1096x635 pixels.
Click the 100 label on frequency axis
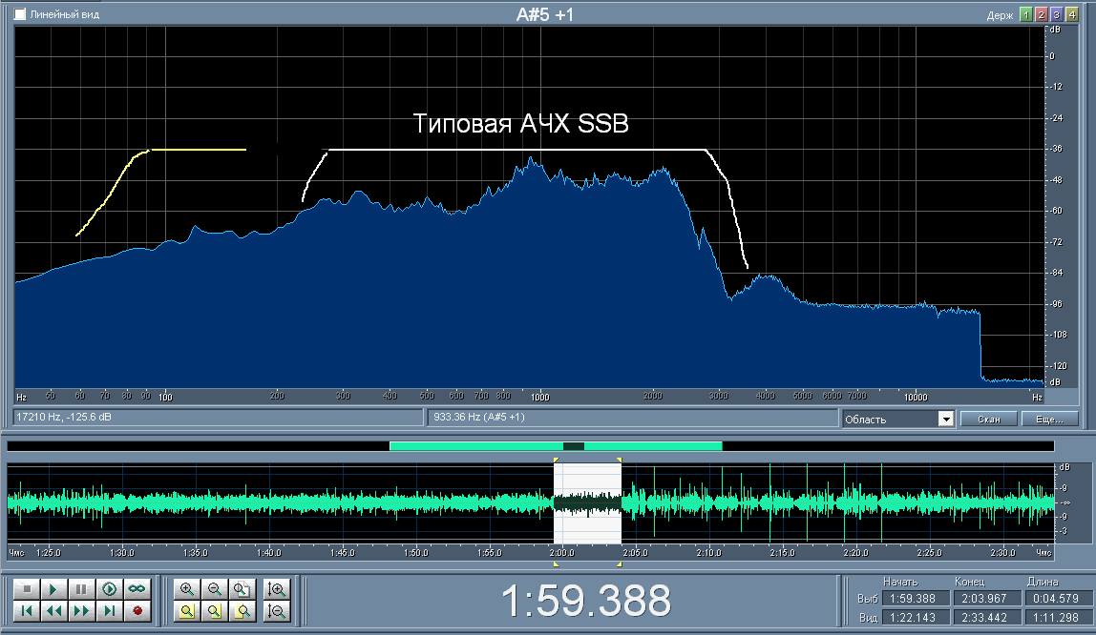pos(165,397)
